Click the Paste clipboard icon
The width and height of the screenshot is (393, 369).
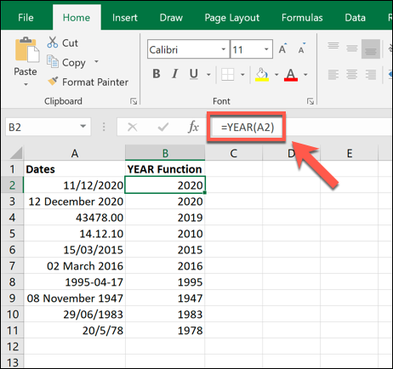coord(27,49)
